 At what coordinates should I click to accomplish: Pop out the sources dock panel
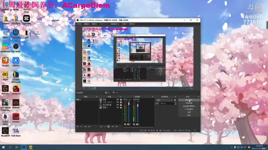point(120,97)
